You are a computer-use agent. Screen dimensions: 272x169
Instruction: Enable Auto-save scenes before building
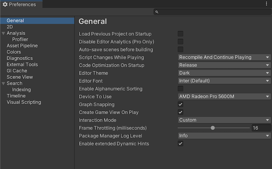[x=180, y=50]
